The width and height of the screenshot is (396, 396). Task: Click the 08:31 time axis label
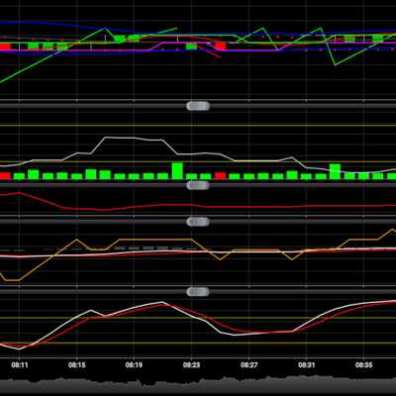(306, 365)
